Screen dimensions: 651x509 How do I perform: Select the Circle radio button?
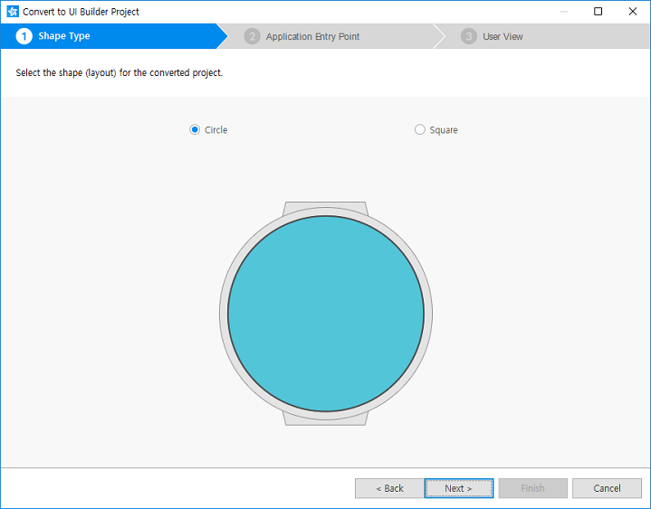coord(195,130)
